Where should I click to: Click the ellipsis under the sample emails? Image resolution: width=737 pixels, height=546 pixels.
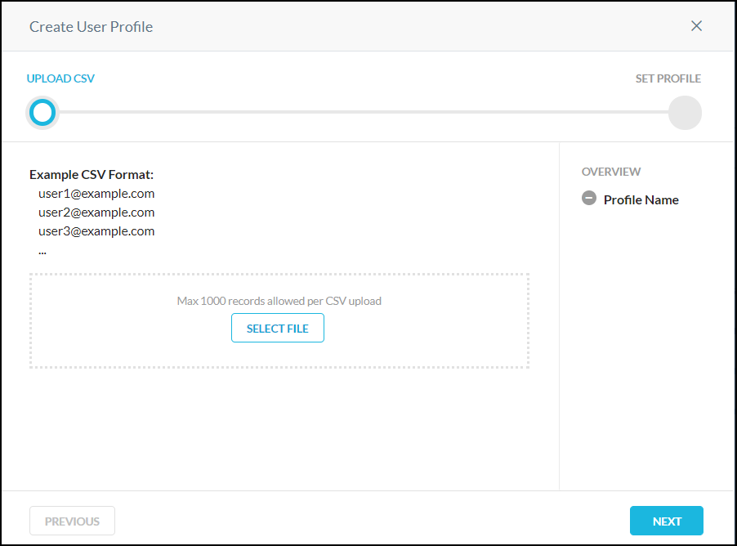[x=42, y=251]
